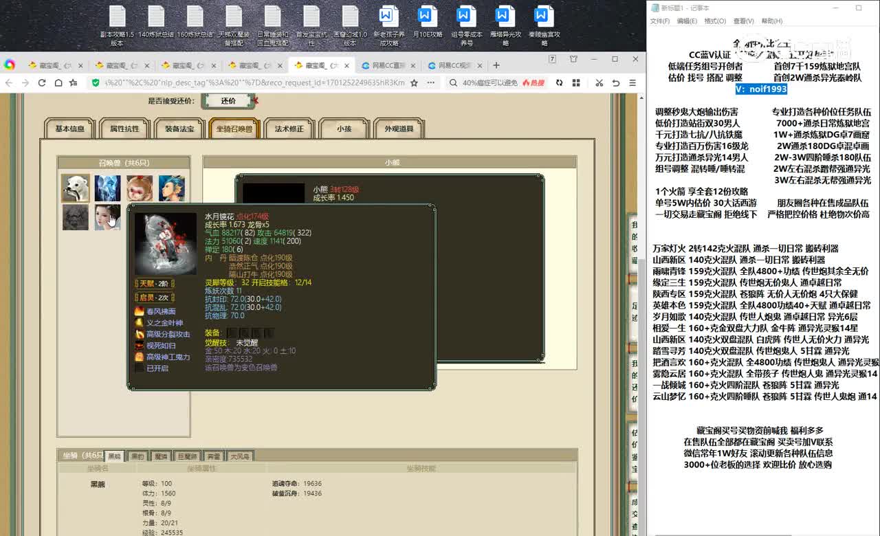Viewport: 880px width, 536px height.
Task: Open the browser apps grid icon
Action: click(x=576, y=82)
